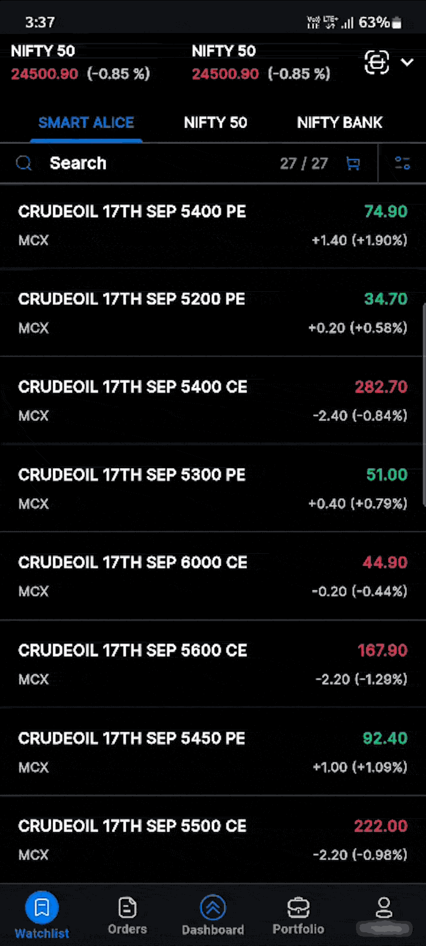
Task: Tap the search magnifier icon
Action: (x=24, y=163)
